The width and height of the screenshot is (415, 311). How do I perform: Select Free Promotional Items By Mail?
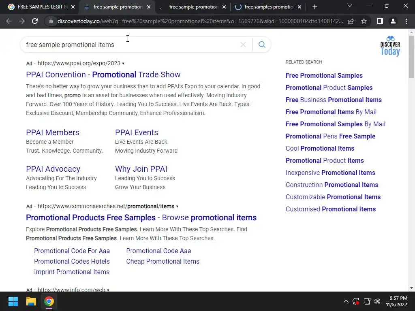[331, 112]
